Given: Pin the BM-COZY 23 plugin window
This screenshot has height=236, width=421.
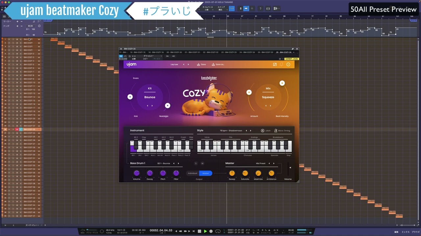Looking at the screenshot, I should pos(293,49).
